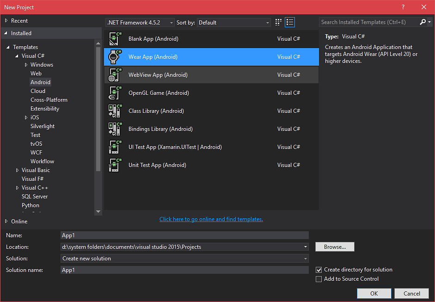Screen dimensions: 435x302
Task: Collapse the Visual C# tree node
Action: 17,56
